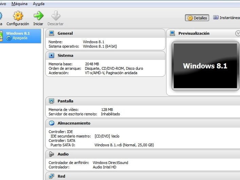
Task: Click the Red network icon
Action: point(52,176)
